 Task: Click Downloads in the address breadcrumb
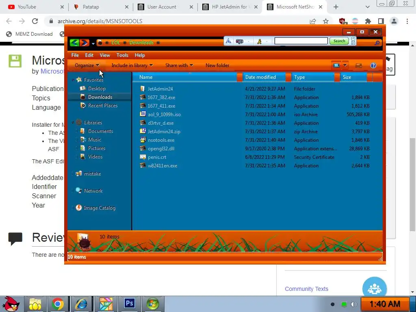click(x=141, y=42)
